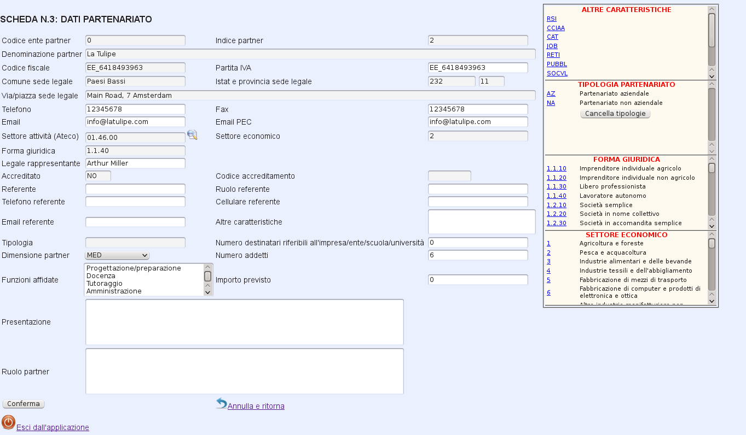Select NA partenariato non aziendale code

[x=551, y=103]
